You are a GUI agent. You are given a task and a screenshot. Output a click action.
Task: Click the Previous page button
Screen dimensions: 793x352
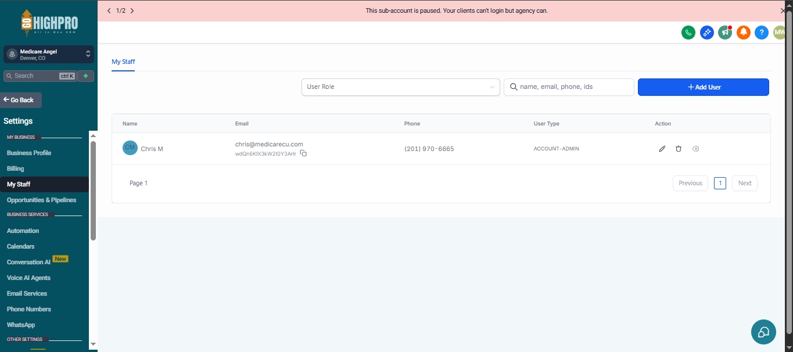coord(690,183)
